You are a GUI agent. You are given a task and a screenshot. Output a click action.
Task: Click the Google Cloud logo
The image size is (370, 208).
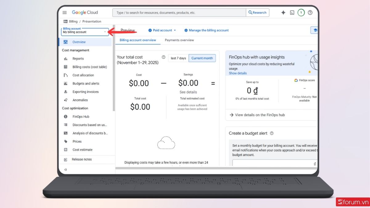tap(85, 13)
